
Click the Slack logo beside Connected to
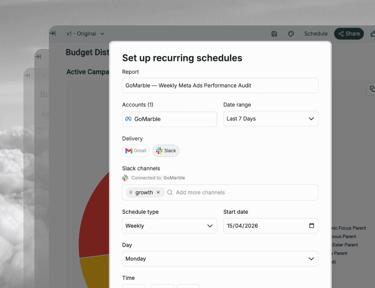point(125,178)
